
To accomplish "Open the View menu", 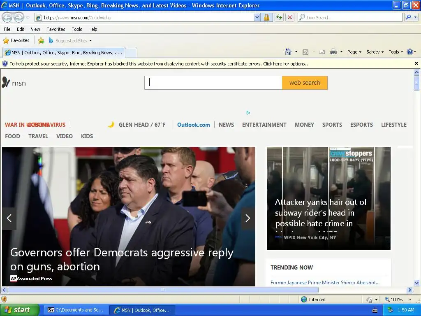I will (35, 29).
